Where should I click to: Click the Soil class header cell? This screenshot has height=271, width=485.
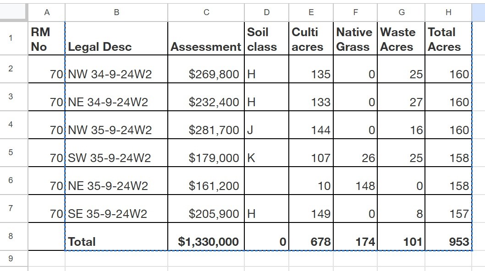click(x=266, y=39)
